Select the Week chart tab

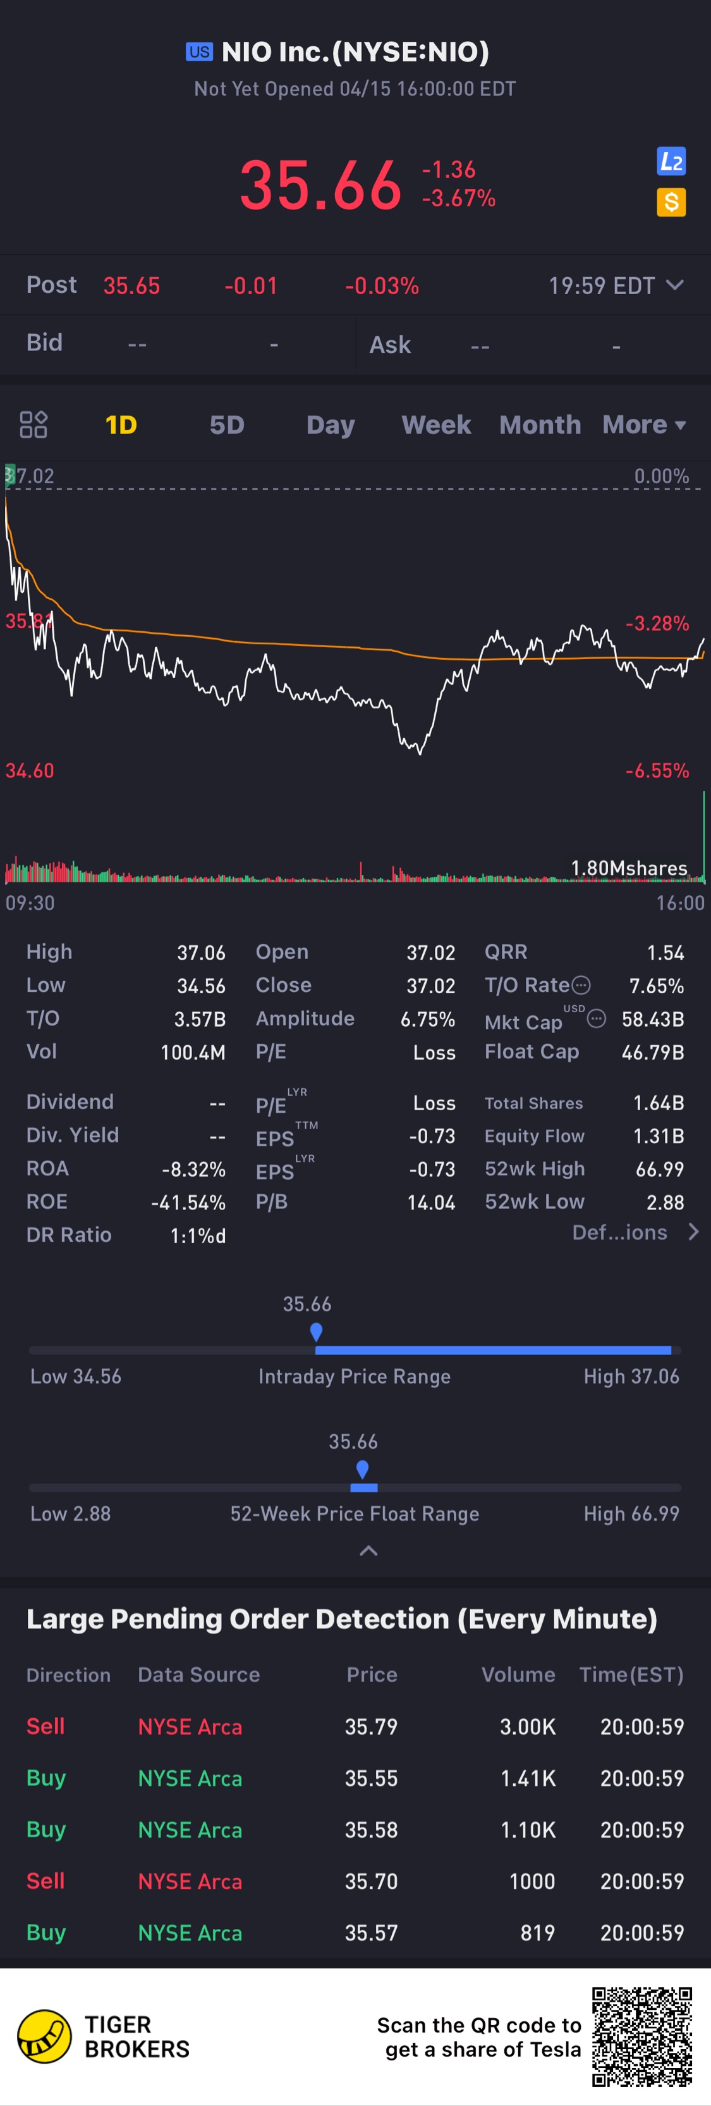(x=436, y=425)
